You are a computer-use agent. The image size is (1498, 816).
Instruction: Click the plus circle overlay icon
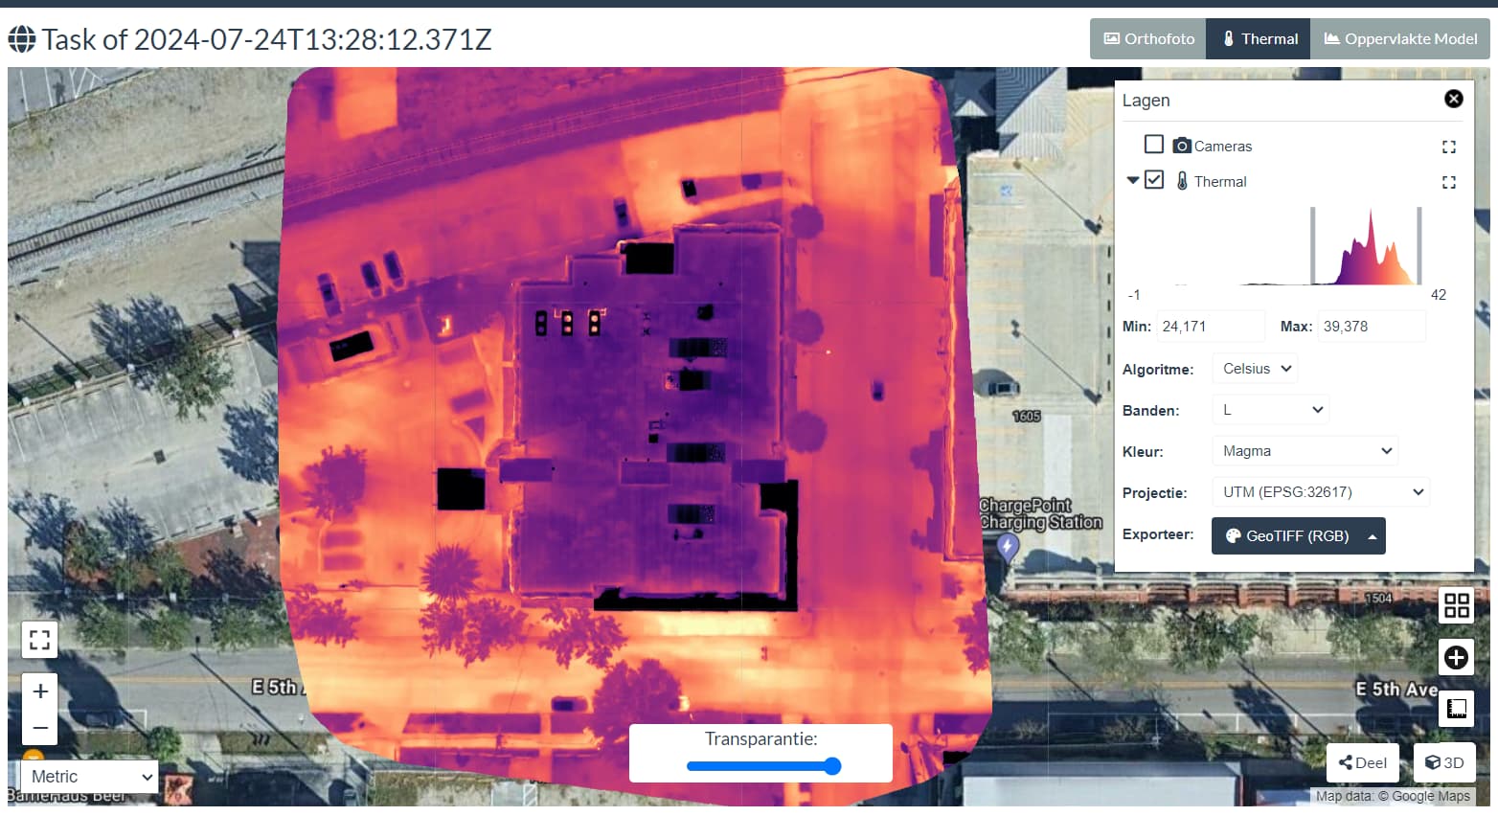pyautogui.click(x=1456, y=657)
